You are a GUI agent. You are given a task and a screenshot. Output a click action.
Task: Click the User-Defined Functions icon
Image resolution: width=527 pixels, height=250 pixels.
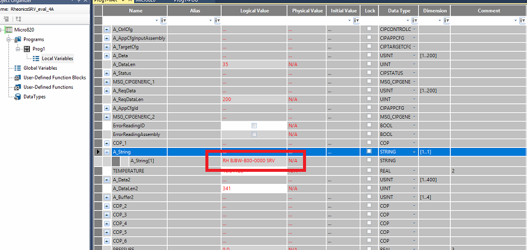pos(18,87)
